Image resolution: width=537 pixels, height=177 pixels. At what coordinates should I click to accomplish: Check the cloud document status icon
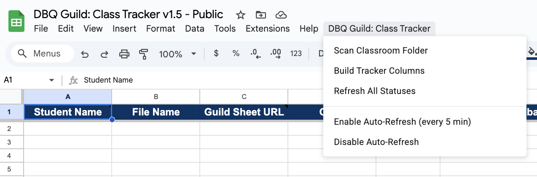pyautogui.click(x=281, y=15)
